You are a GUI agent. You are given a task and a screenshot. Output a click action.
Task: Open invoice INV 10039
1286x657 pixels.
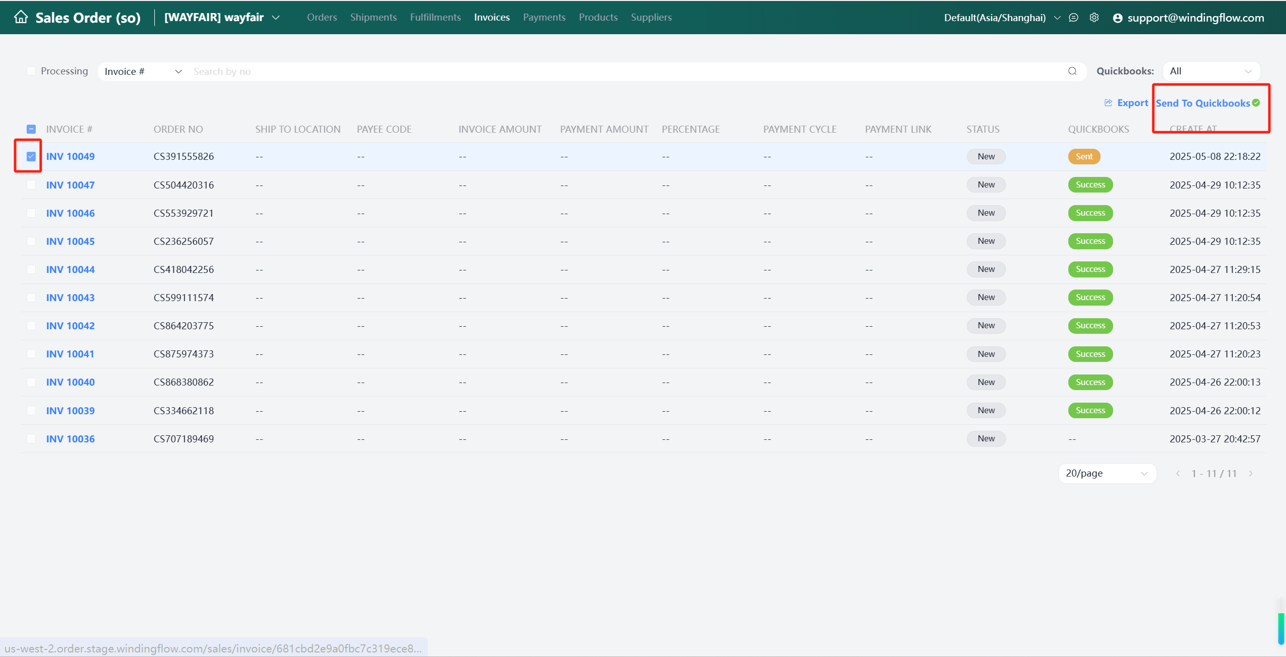click(70, 411)
